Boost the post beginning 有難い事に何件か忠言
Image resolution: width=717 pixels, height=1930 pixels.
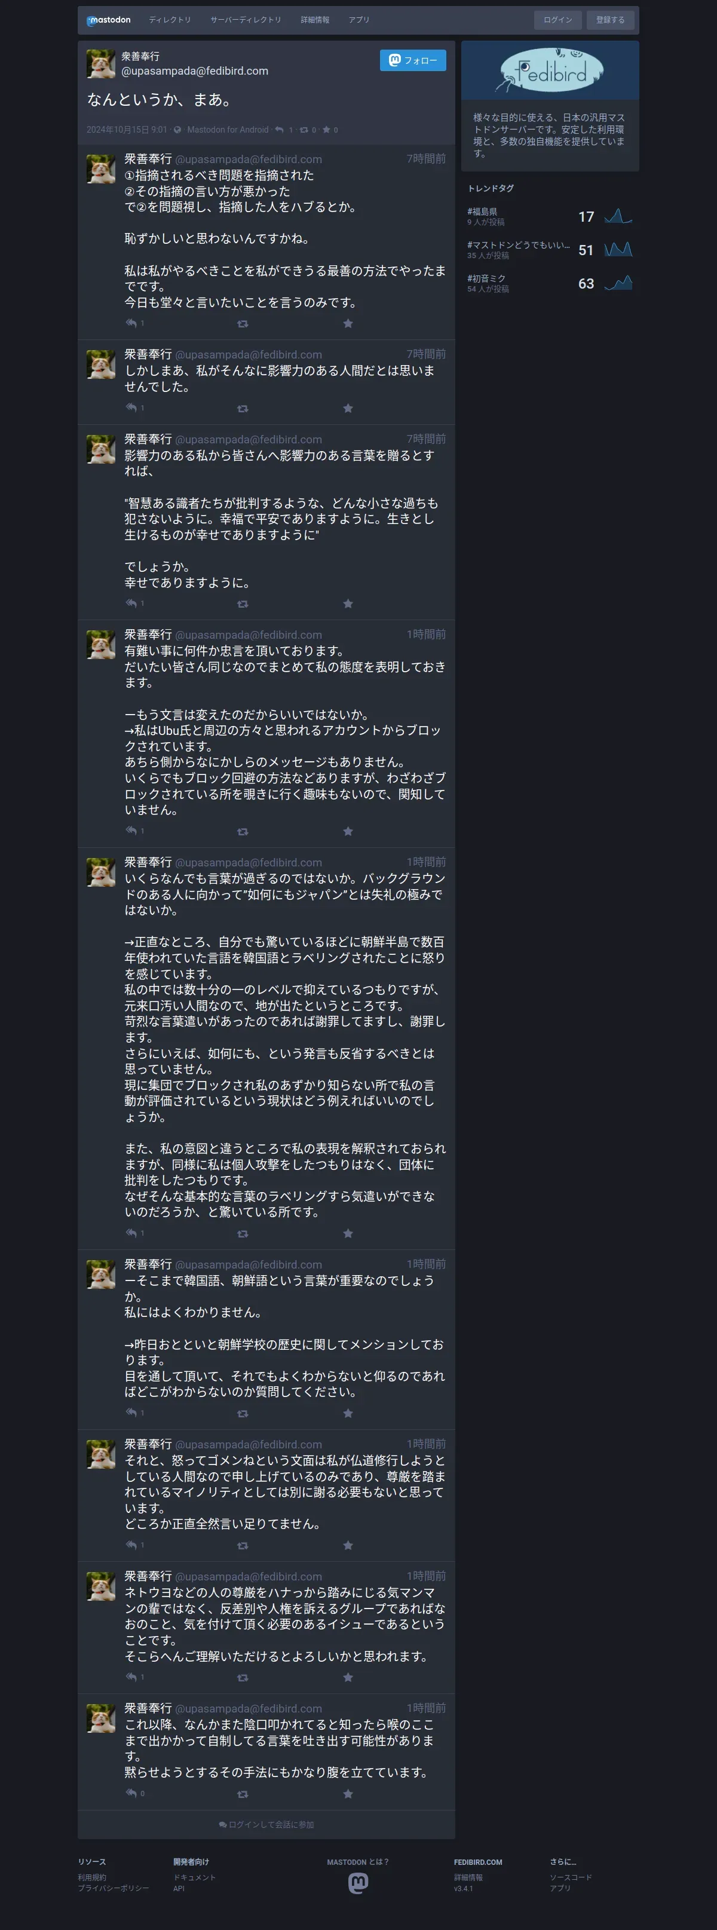point(243,831)
